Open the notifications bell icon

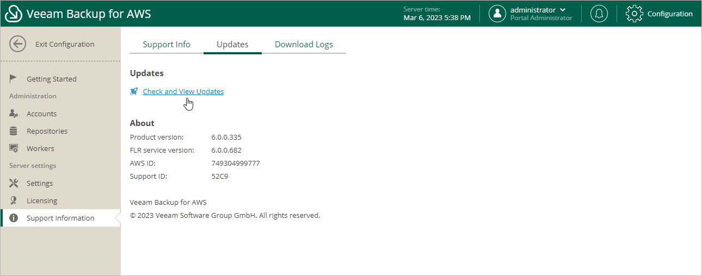pyautogui.click(x=599, y=14)
